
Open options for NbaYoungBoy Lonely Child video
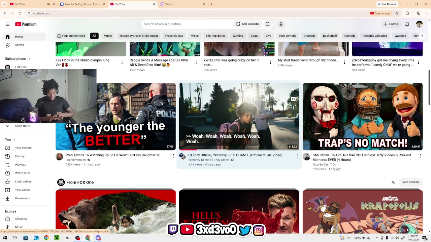(x=418, y=62)
